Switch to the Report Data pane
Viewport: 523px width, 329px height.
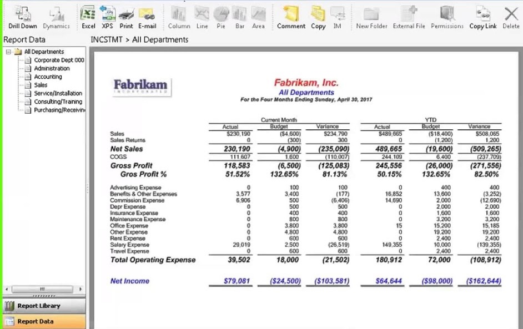click(44, 321)
